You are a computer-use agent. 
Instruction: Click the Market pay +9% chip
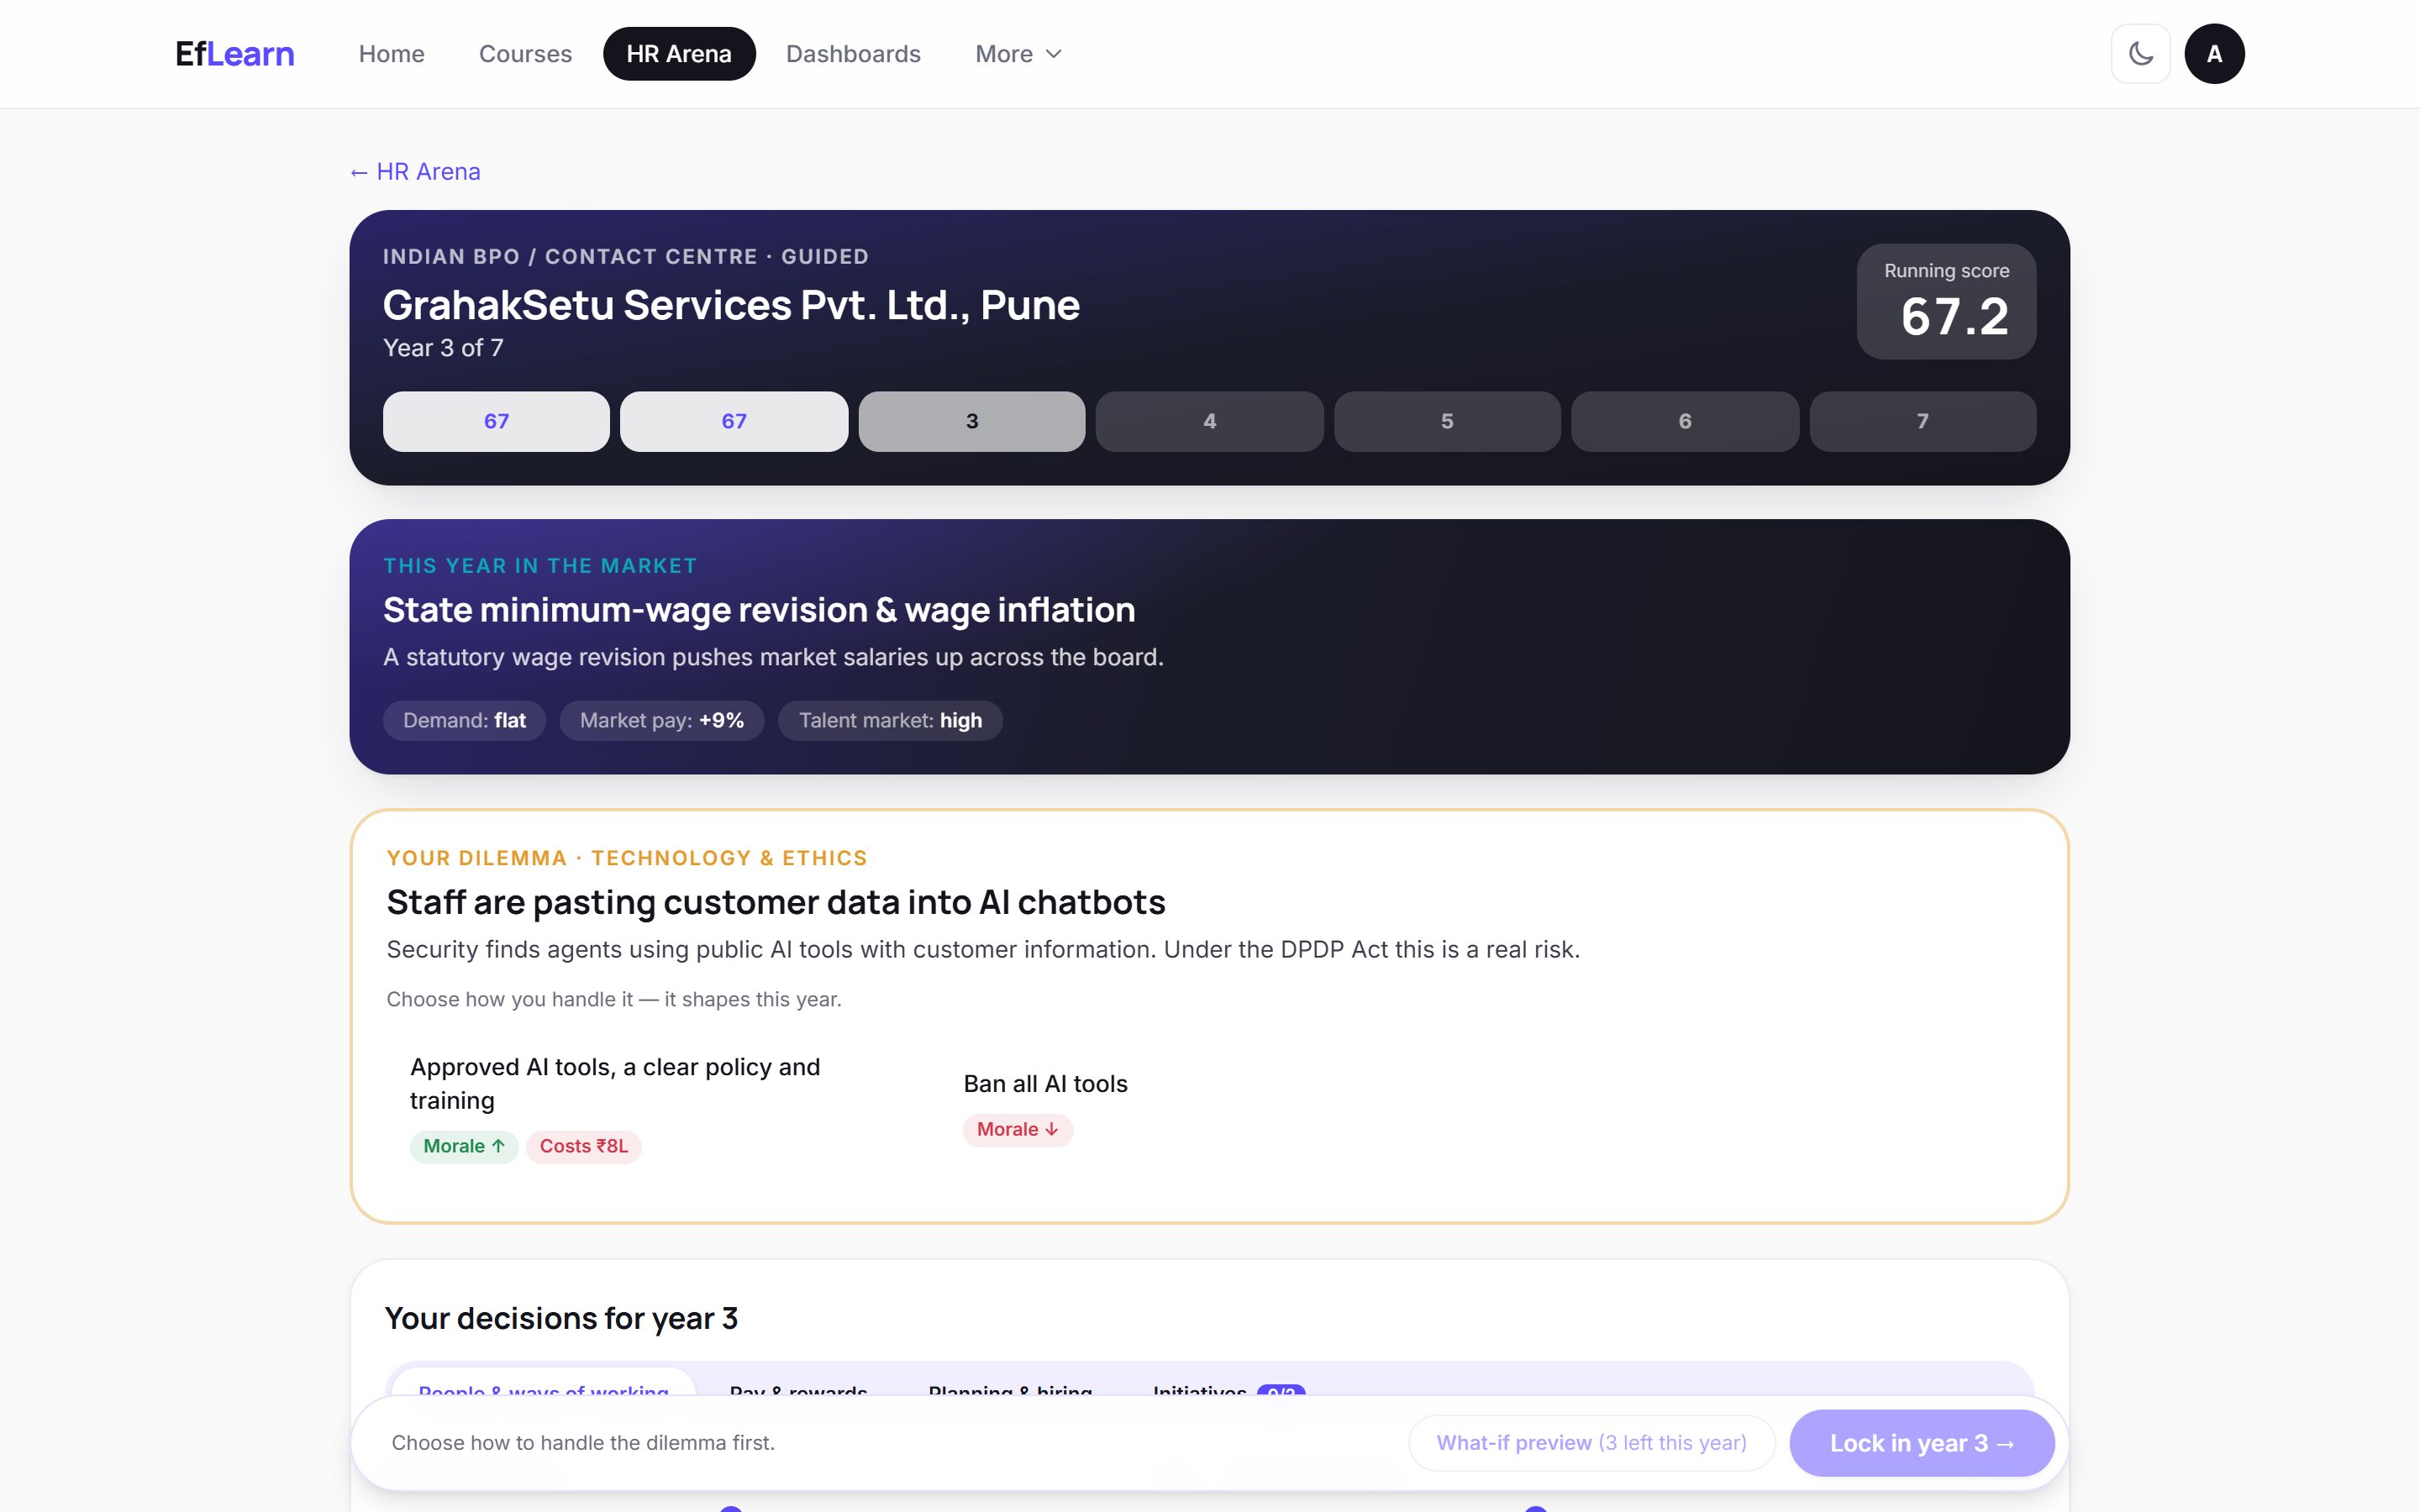662,720
